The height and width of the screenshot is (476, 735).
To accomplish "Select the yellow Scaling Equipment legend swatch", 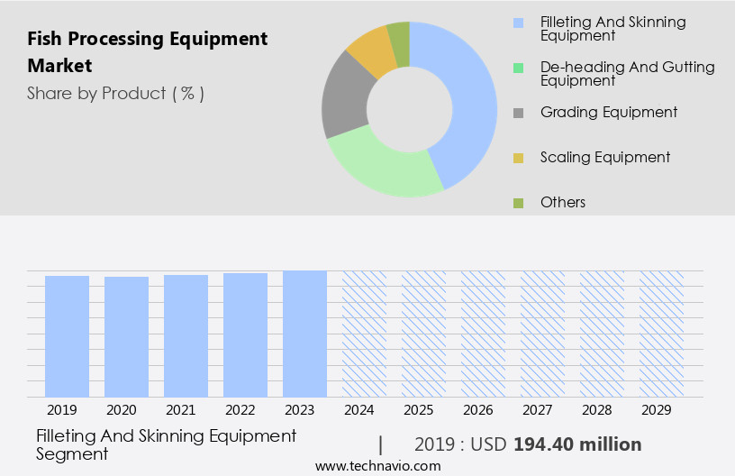I will pos(518,158).
